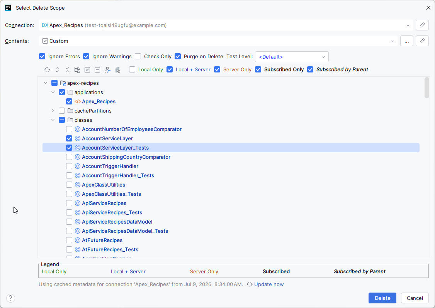Click the ignored files toolbar icon
The image size is (435, 308).
[117, 70]
